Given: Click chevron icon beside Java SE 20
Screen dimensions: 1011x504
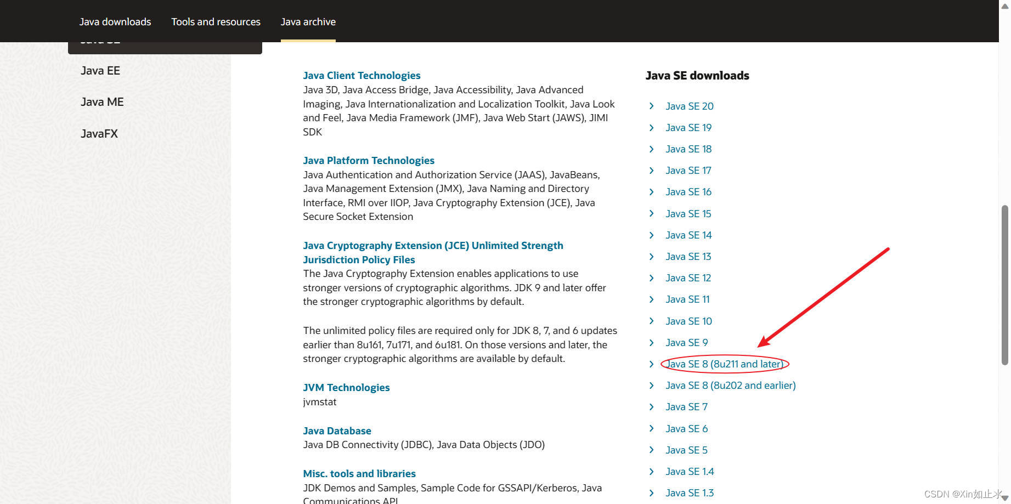Looking at the screenshot, I should tap(651, 106).
